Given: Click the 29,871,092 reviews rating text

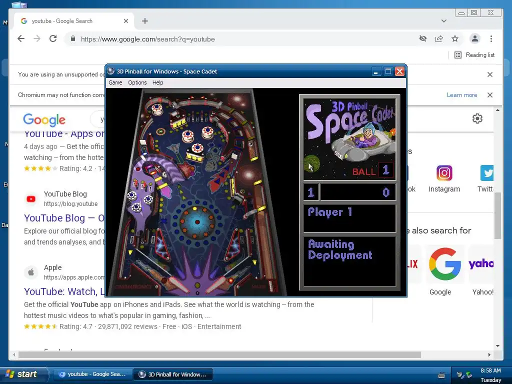Looking at the screenshot, I should 127,326.
